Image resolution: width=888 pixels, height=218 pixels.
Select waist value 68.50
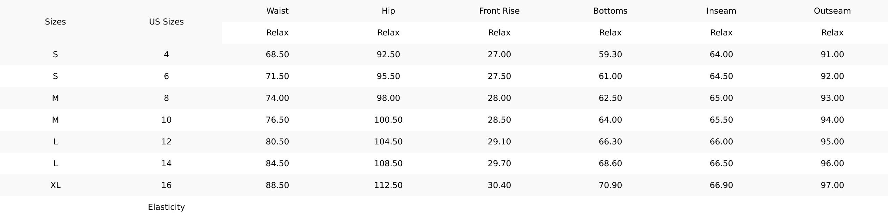pos(277,55)
